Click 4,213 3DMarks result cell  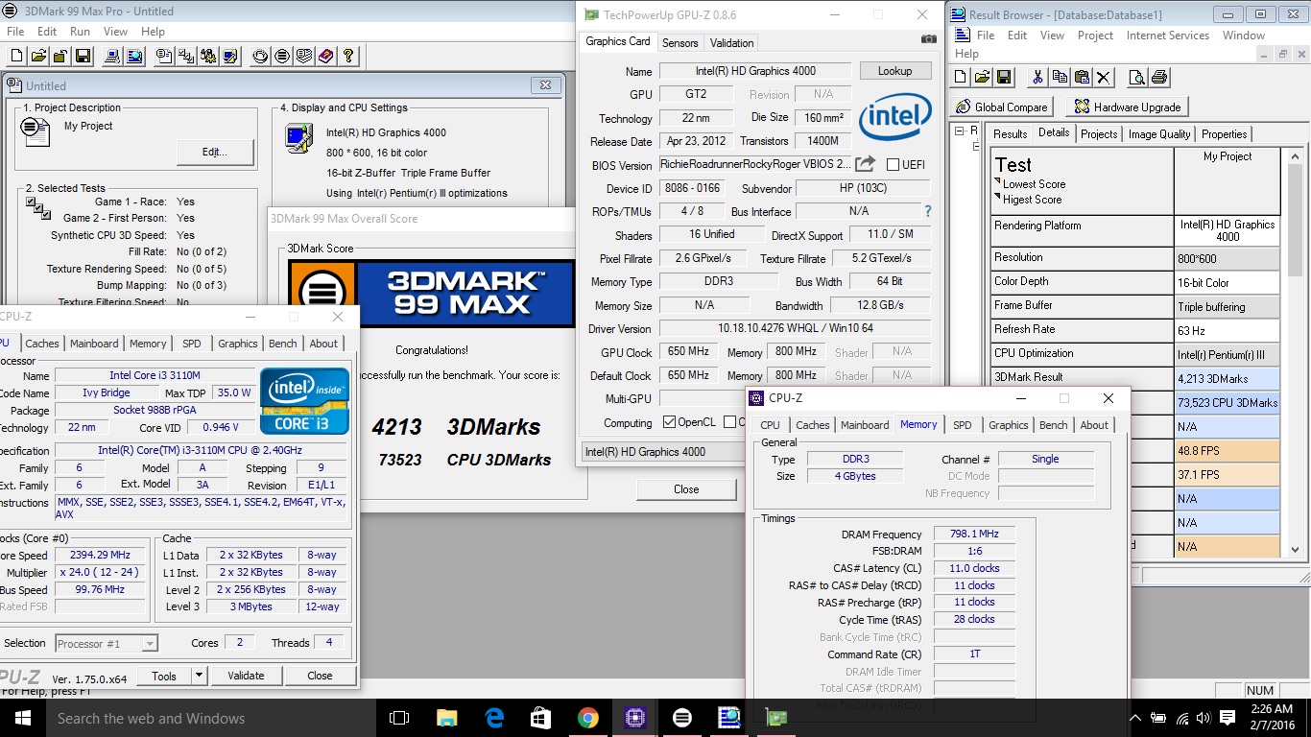point(1228,378)
